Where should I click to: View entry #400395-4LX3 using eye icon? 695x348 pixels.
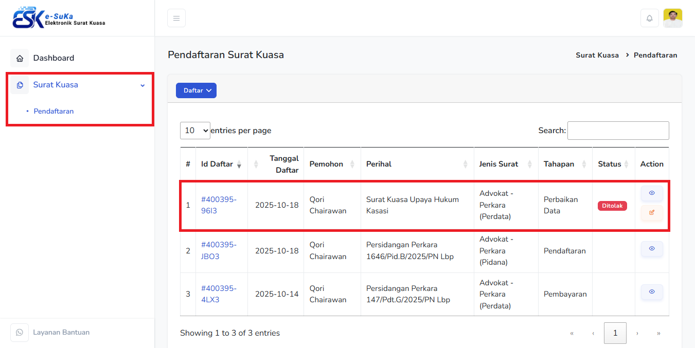pos(652,292)
